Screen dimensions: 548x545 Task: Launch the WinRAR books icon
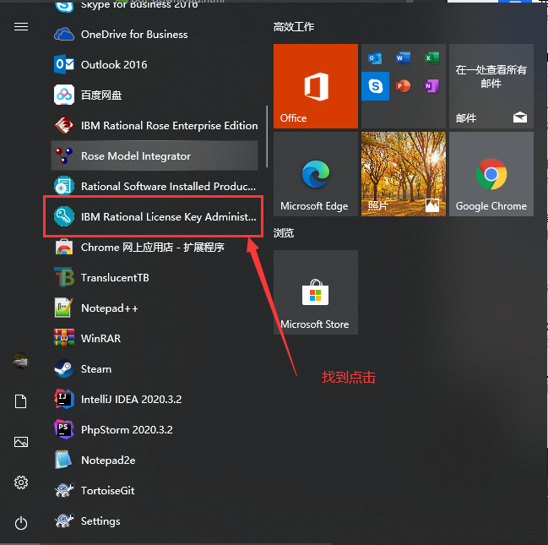pos(64,338)
